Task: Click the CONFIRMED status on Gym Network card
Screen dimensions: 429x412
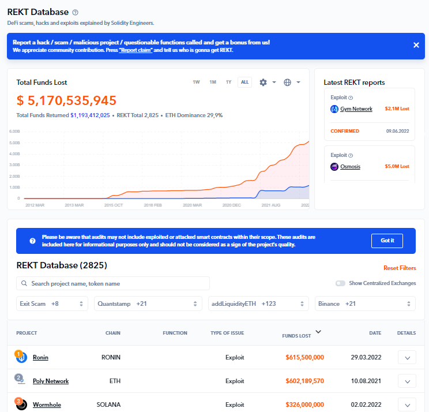Action: pos(345,131)
